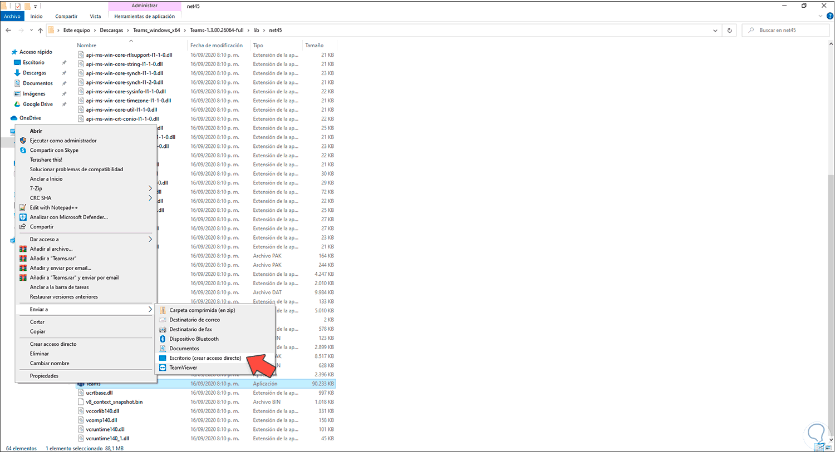Click the Properties checkmark icon in the title bar
The width and height of the screenshot is (835, 452).
click(18, 6)
